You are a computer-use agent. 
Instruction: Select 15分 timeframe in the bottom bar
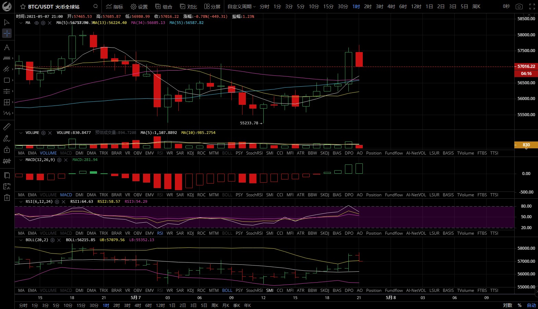pyautogui.click(x=81, y=305)
